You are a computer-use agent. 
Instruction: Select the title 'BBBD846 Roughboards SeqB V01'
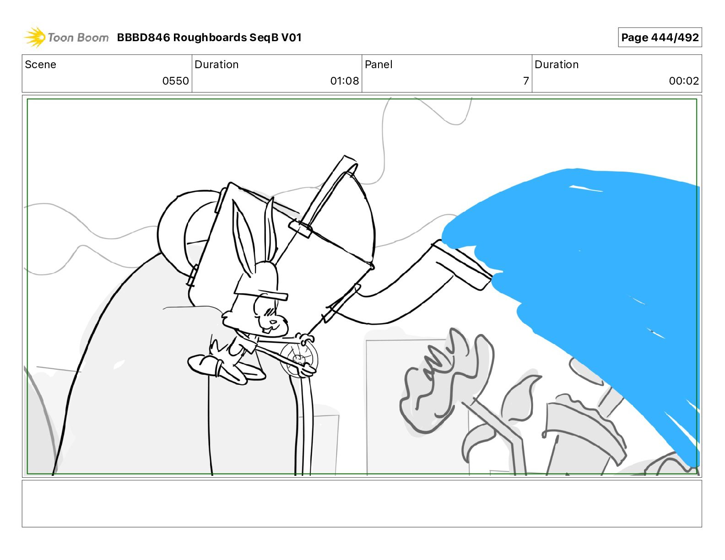(x=209, y=38)
